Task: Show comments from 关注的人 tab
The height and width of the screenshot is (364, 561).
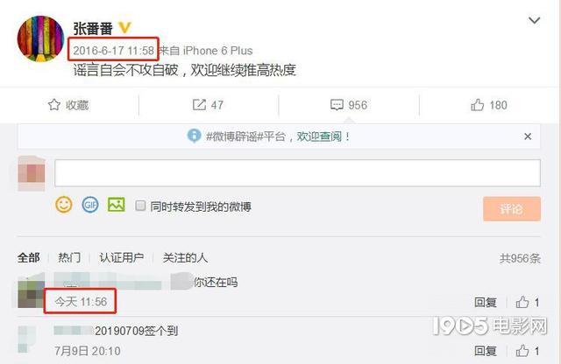Action: pyautogui.click(x=185, y=257)
